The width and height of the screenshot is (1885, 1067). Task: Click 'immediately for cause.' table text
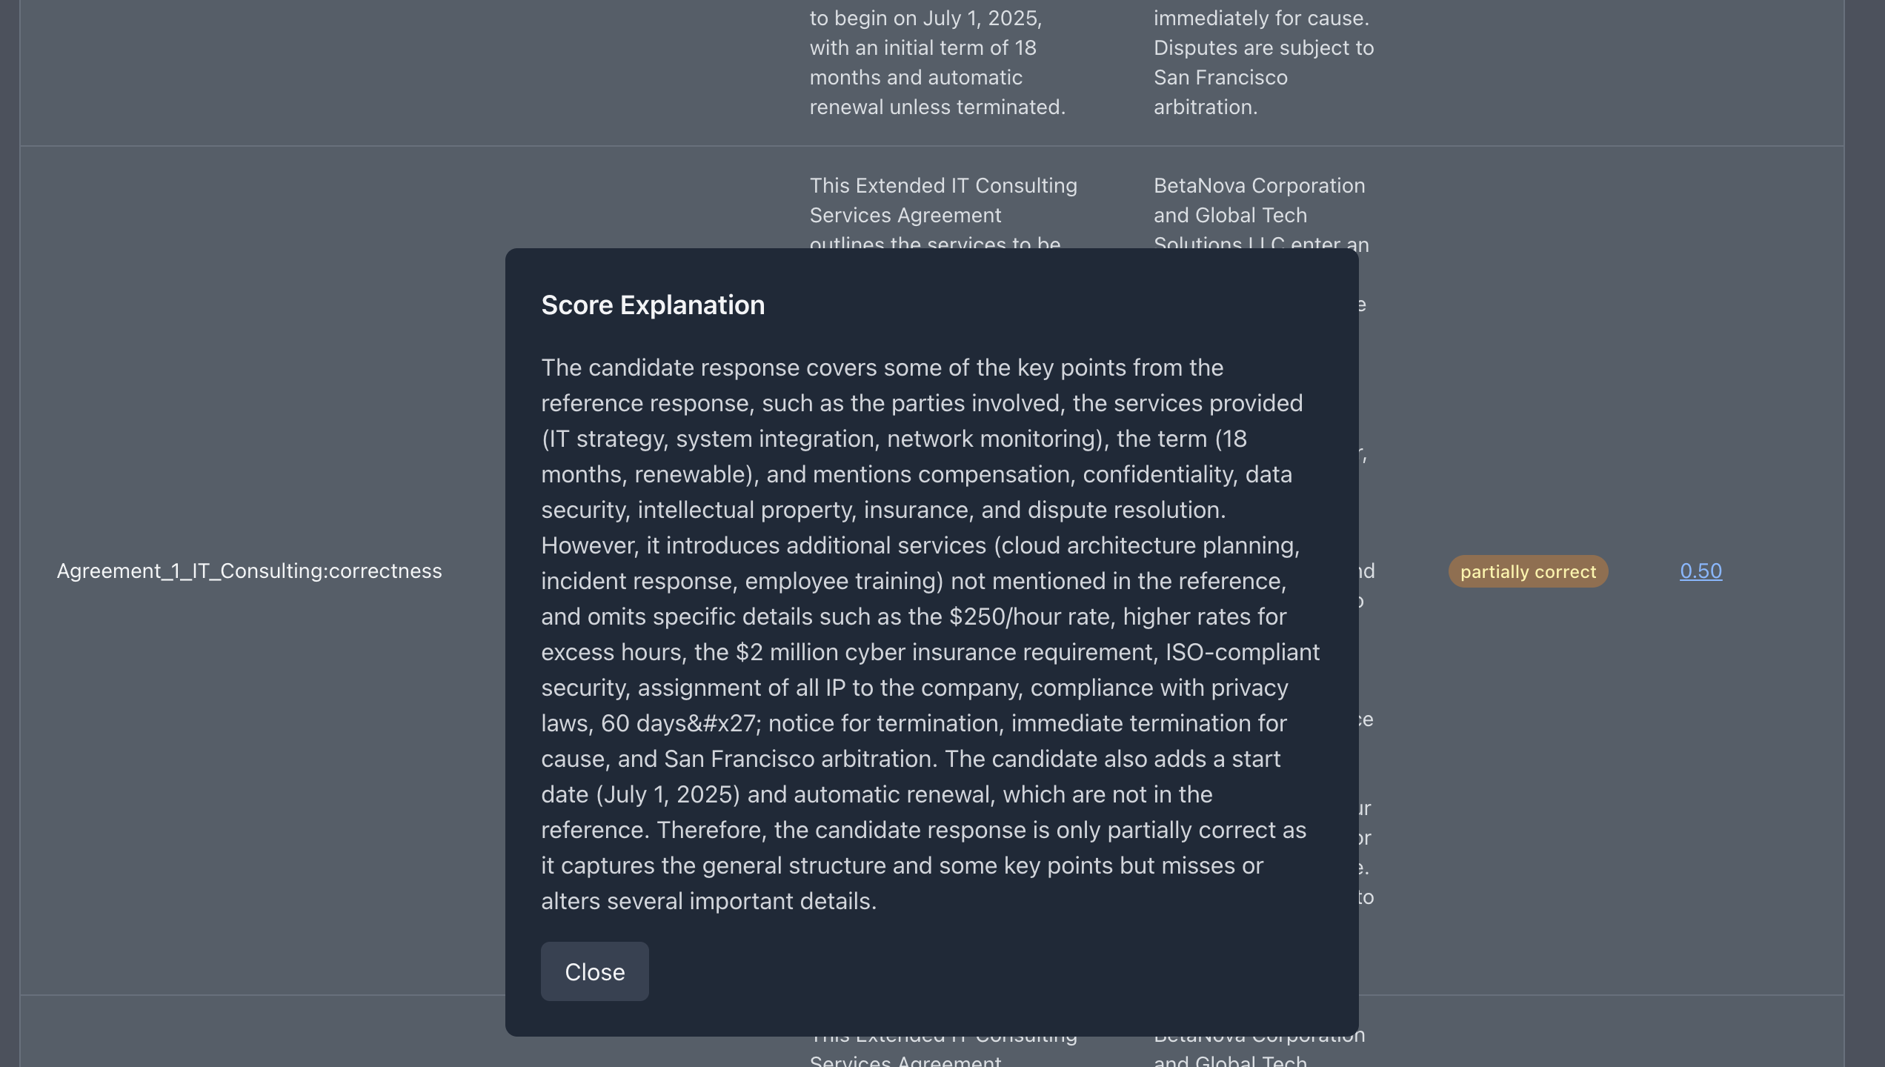[1261, 18]
